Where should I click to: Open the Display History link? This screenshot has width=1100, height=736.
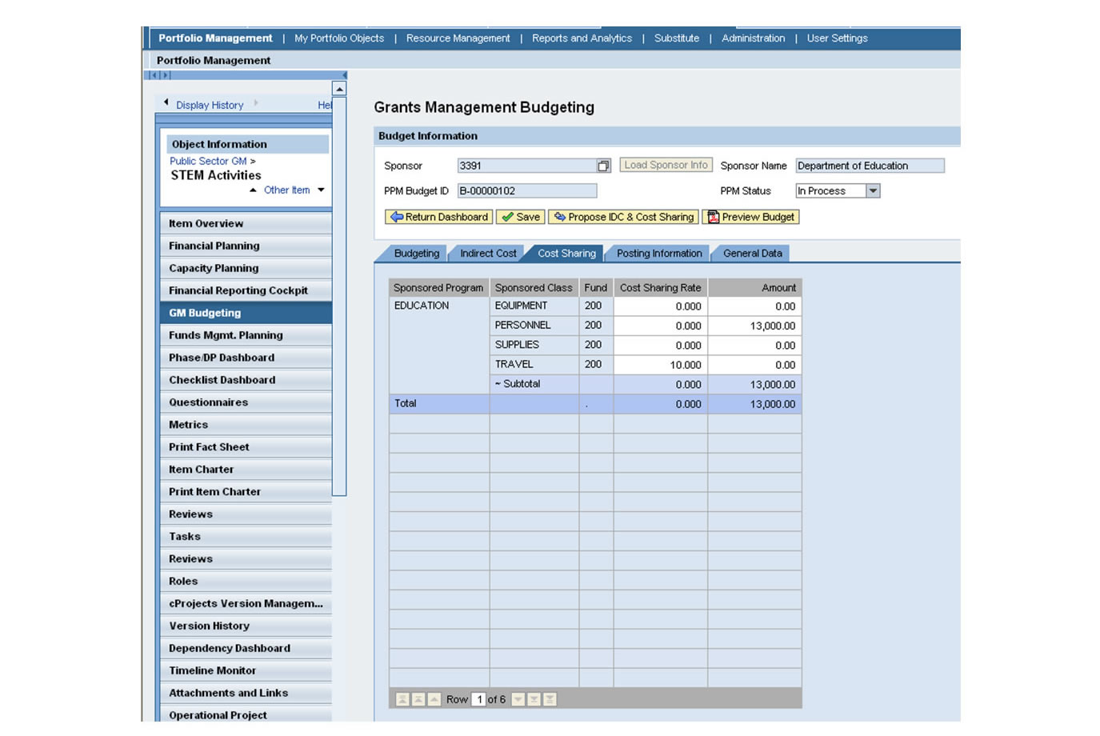[x=210, y=105]
